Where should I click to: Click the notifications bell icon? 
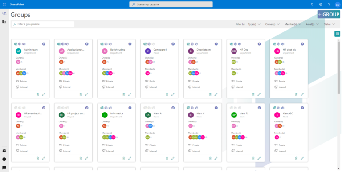[x=312, y=4]
